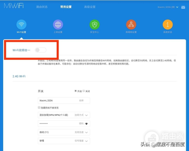Expand the 加密方式 encryption dropdown
Viewport: 189px width, 151px height.
[87, 115]
